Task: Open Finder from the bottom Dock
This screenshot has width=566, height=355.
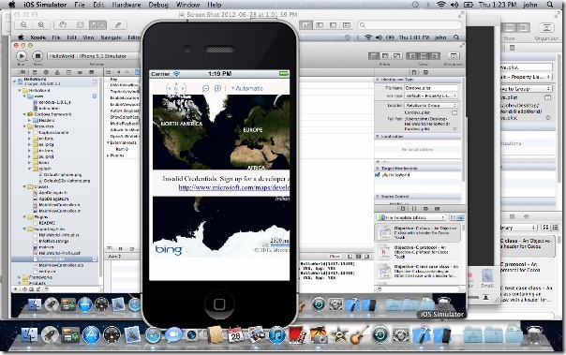Action: point(30,335)
